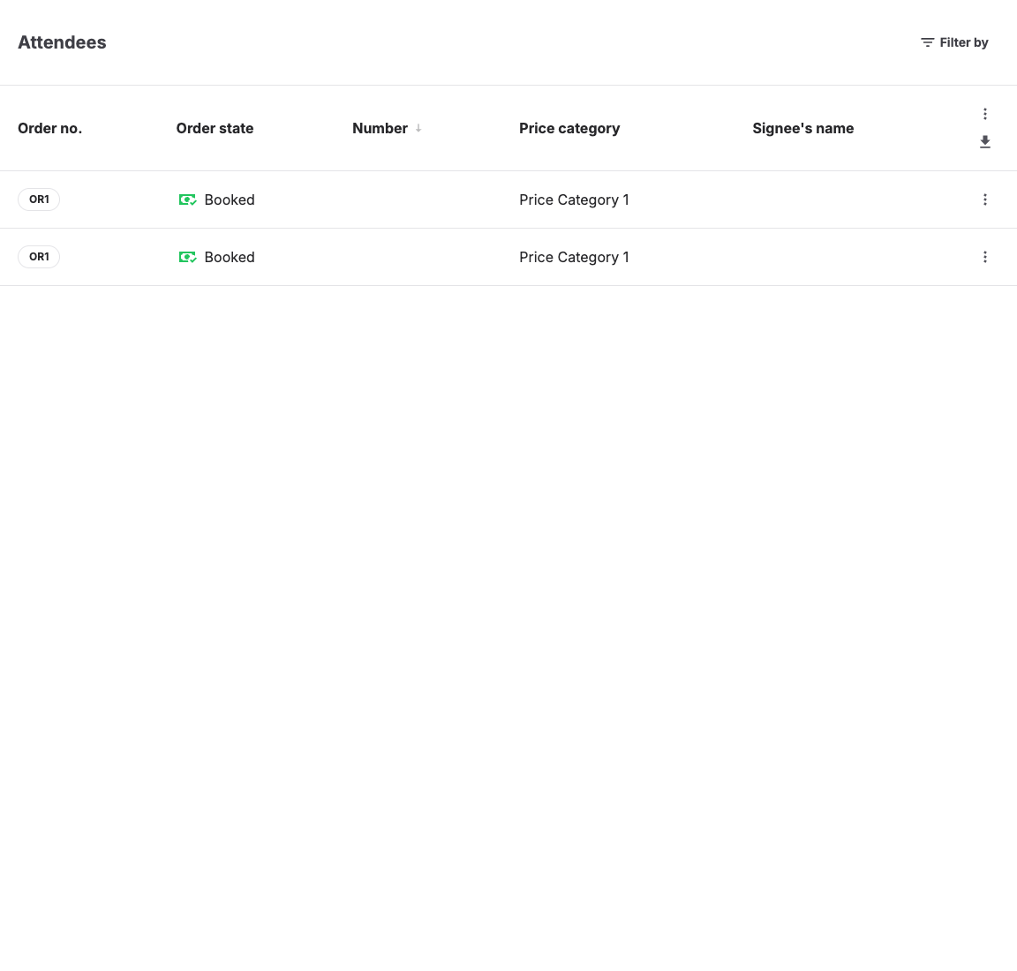Open the three-dot menu for the first Booked row
Image resolution: width=1017 pixels, height=971 pixels.
click(x=984, y=199)
